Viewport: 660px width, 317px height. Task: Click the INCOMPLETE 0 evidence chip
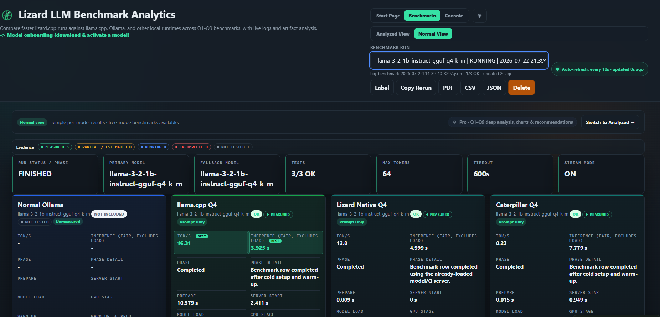pyautogui.click(x=192, y=147)
